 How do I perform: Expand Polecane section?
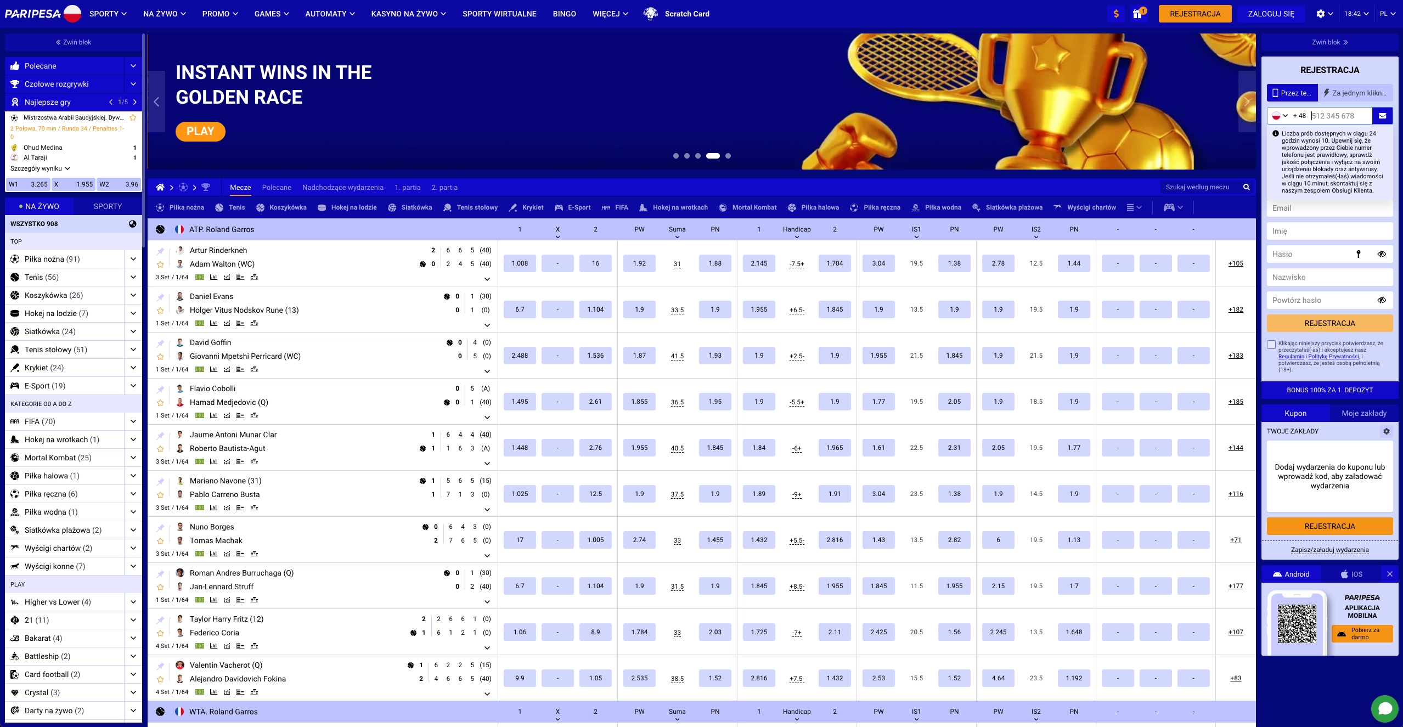pyautogui.click(x=133, y=66)
